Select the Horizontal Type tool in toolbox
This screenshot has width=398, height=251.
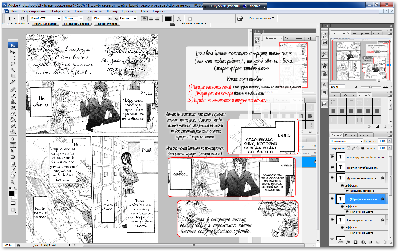13,145
